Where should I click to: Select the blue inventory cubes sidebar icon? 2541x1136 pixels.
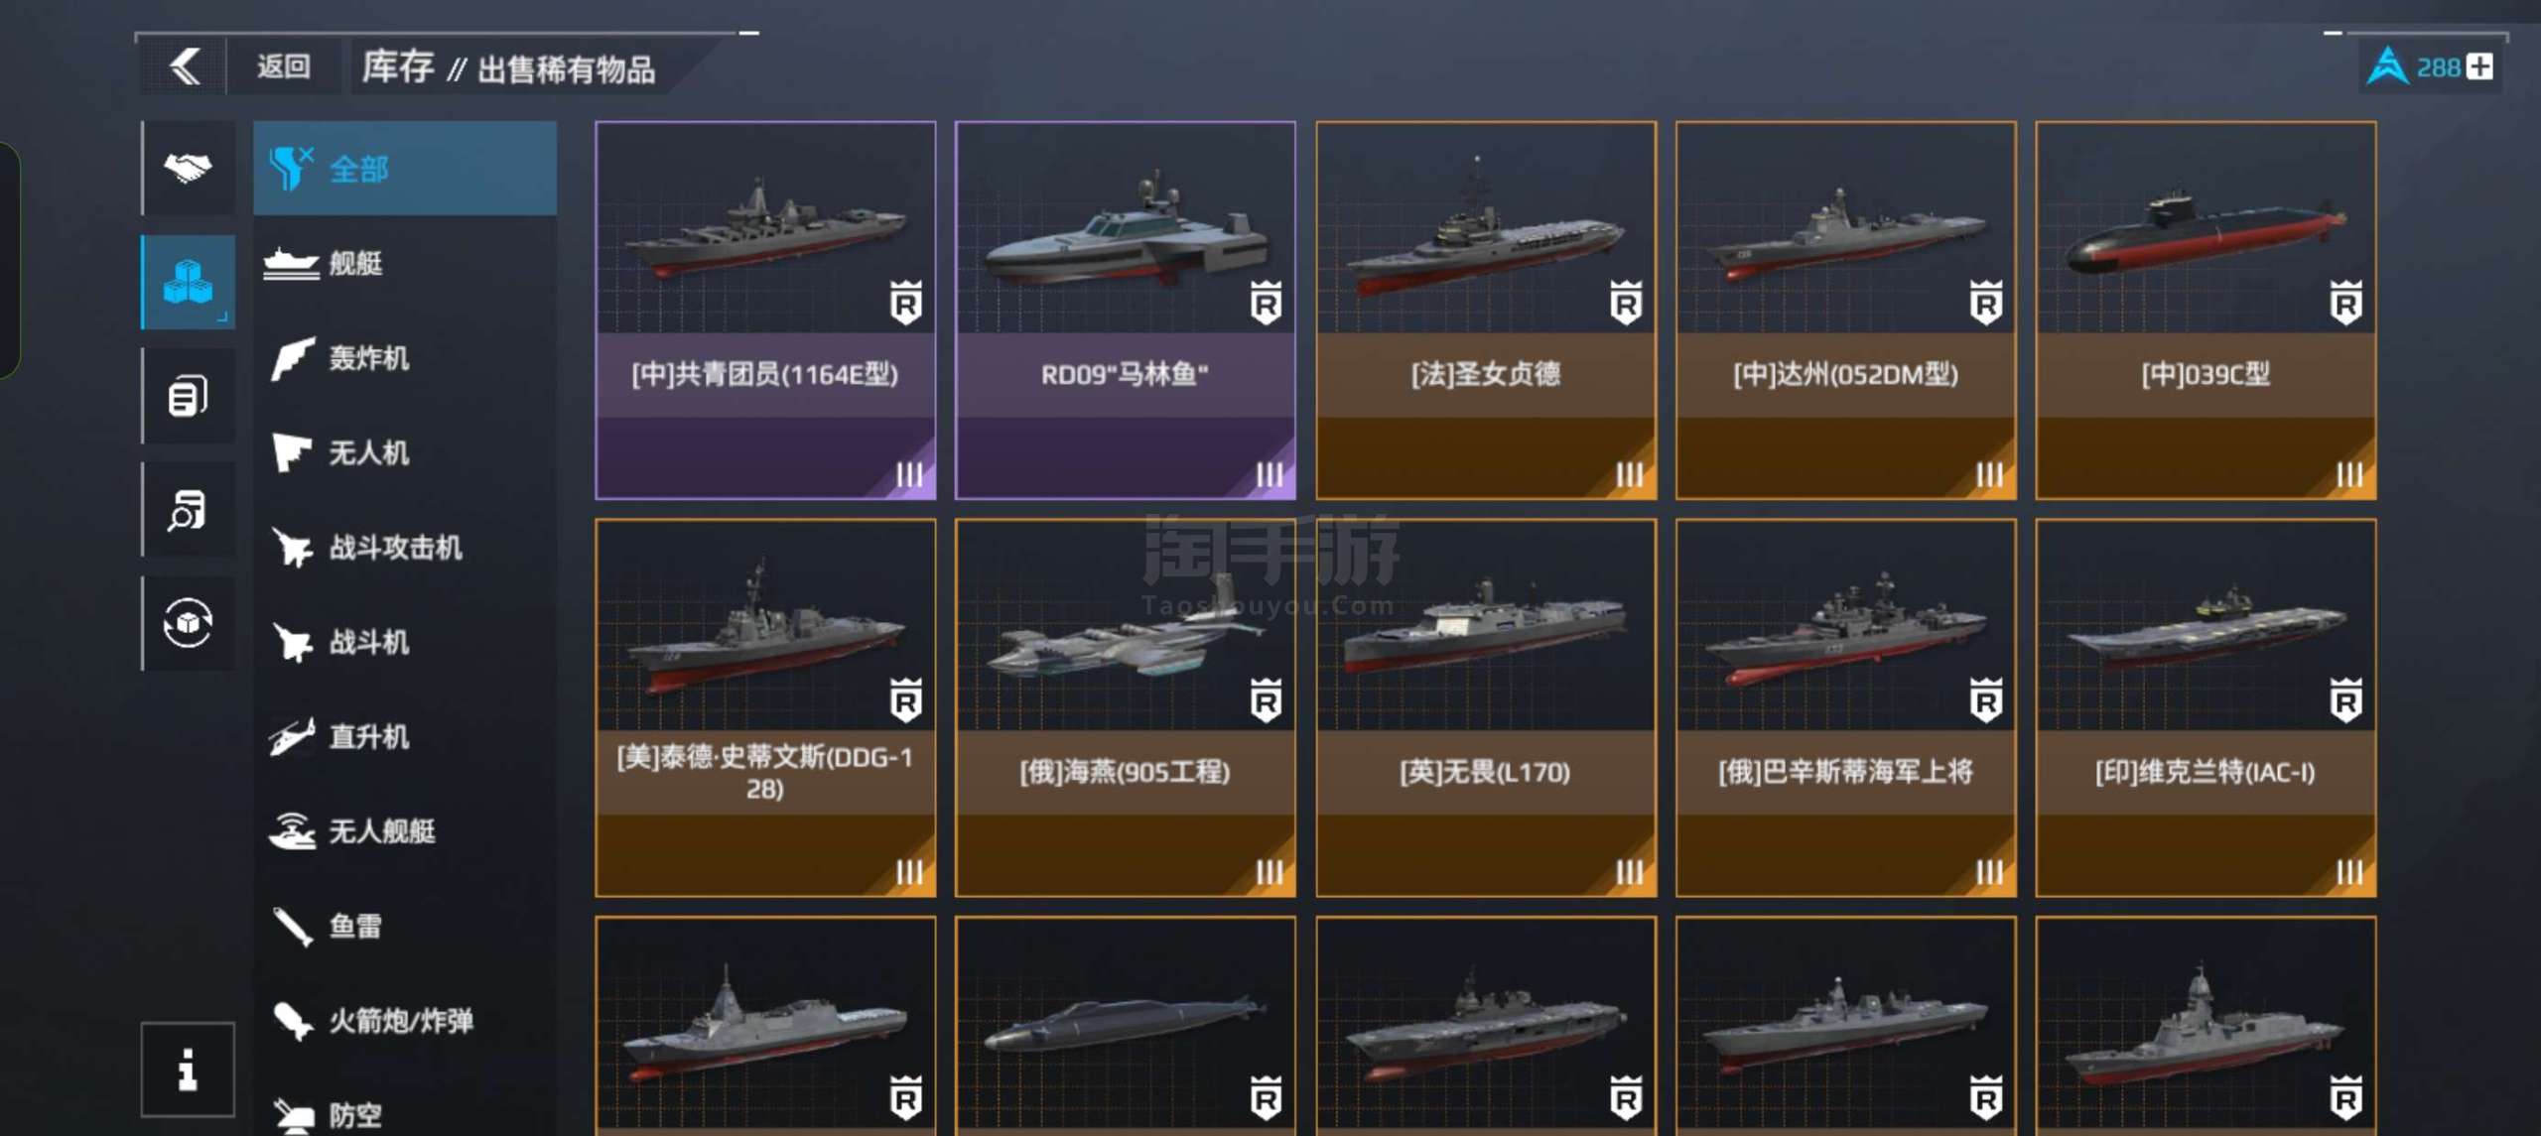click(x=189, y=282)
